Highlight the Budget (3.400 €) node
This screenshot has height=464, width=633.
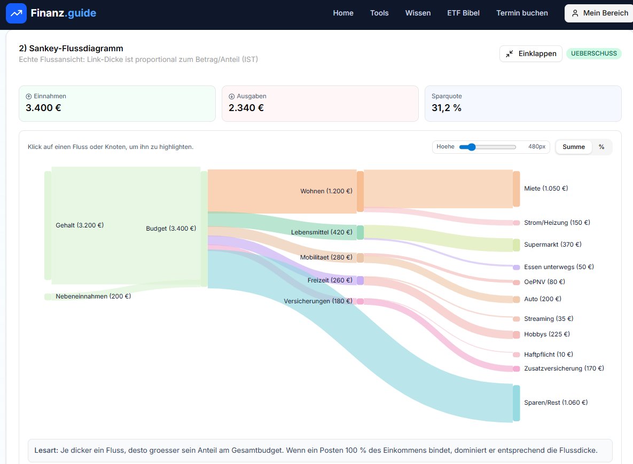[x=204, y=229]
